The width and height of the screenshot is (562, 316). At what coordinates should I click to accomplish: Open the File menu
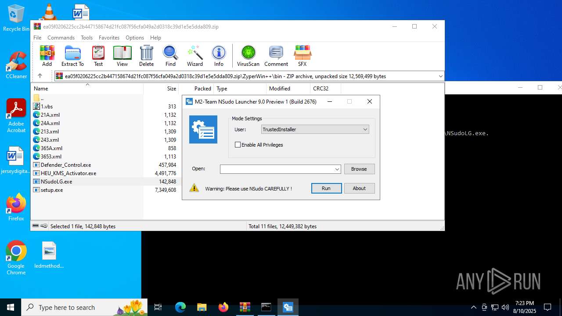[37, 38]
